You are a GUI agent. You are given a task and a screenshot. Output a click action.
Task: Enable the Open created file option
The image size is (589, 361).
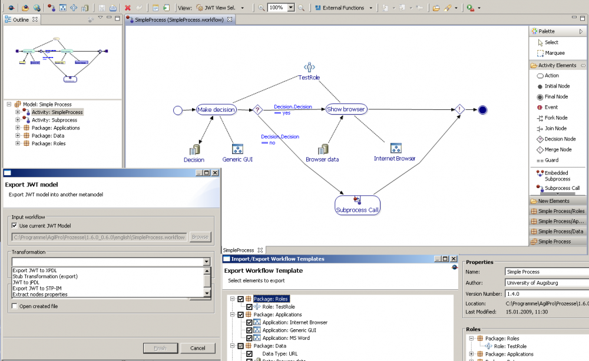(14, 306)
